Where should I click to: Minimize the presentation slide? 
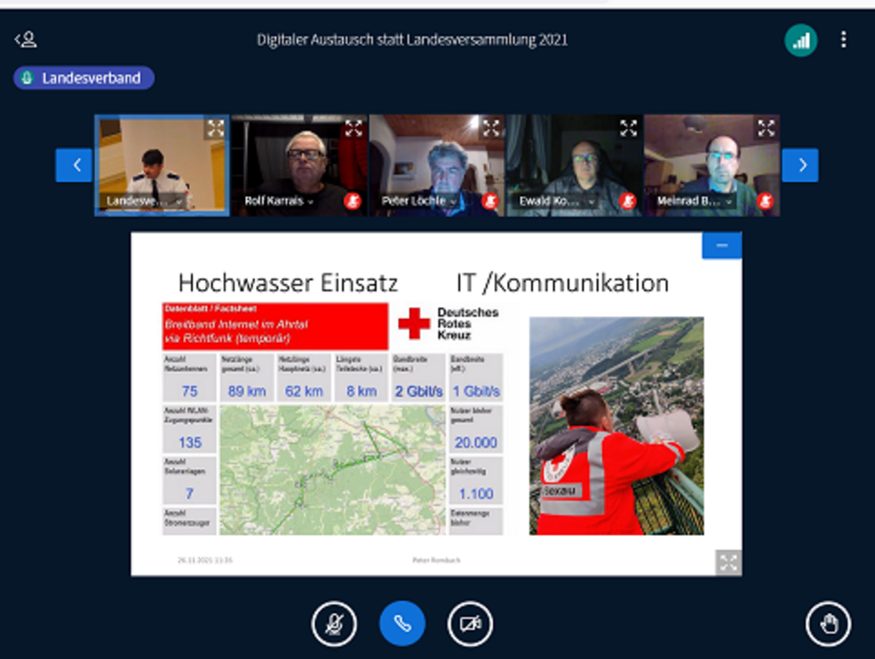[722, 246]
